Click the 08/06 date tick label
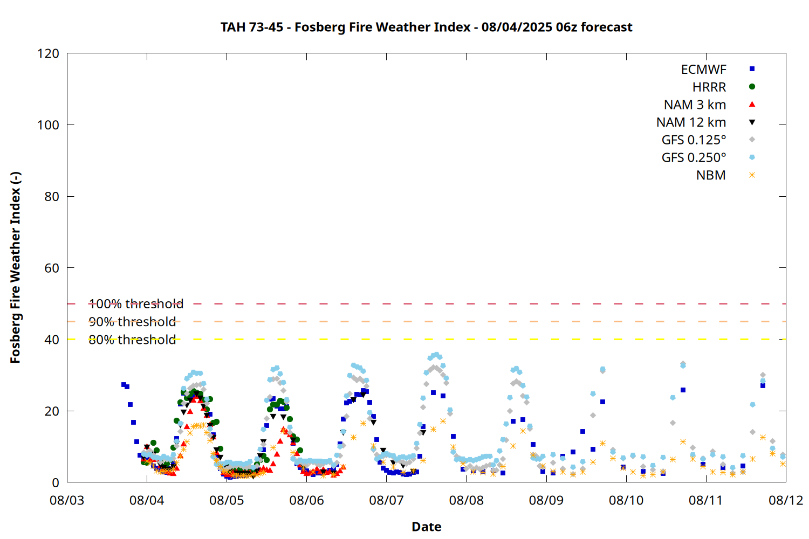Screen dimensions: 809x539 tap(306, 500)
